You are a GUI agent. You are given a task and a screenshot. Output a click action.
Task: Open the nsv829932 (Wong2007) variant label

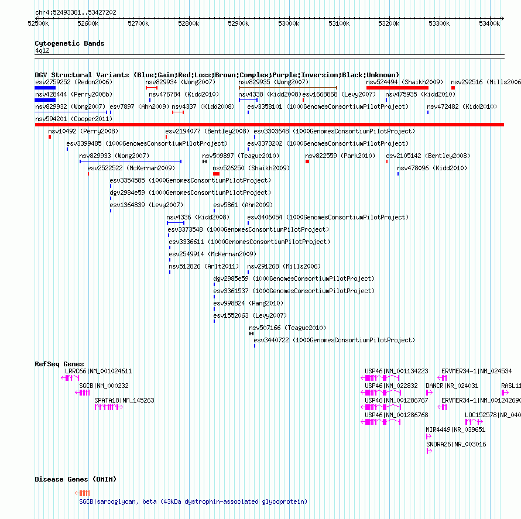coord(70,106)
